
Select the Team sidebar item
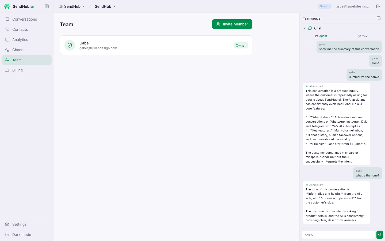(x=26, y=60)
